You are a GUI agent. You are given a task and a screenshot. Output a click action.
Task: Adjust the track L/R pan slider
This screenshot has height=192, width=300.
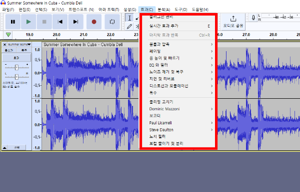point(16,77)
